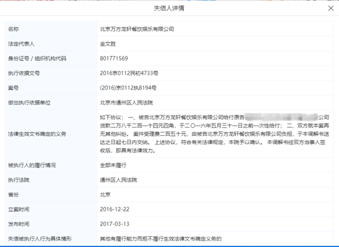Select company name 北京万方龙轩餐饮娱乐有限公司
Viewport: 339px width, 247px height.
click(137, 29)
